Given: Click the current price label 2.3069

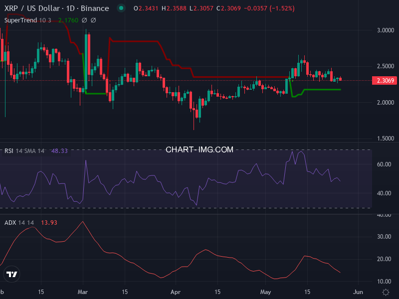Looking at the screenshot, I should [385, 81].
